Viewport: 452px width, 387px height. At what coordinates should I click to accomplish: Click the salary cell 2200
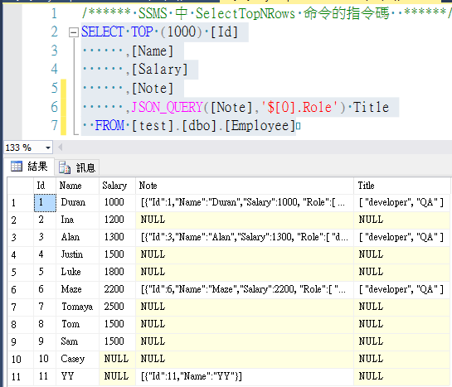pyautogui.click(x=117, y=289)
